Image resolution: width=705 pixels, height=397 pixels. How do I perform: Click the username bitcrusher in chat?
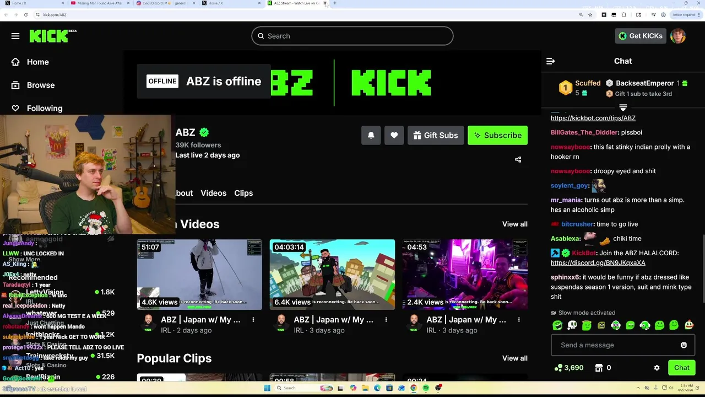tap(577, 224)
